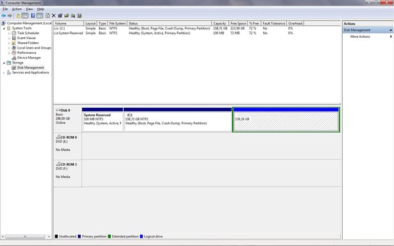
Task: Click the Logical drive blue legend swatch
Action: pyautogui.click(x=141, y=236)
